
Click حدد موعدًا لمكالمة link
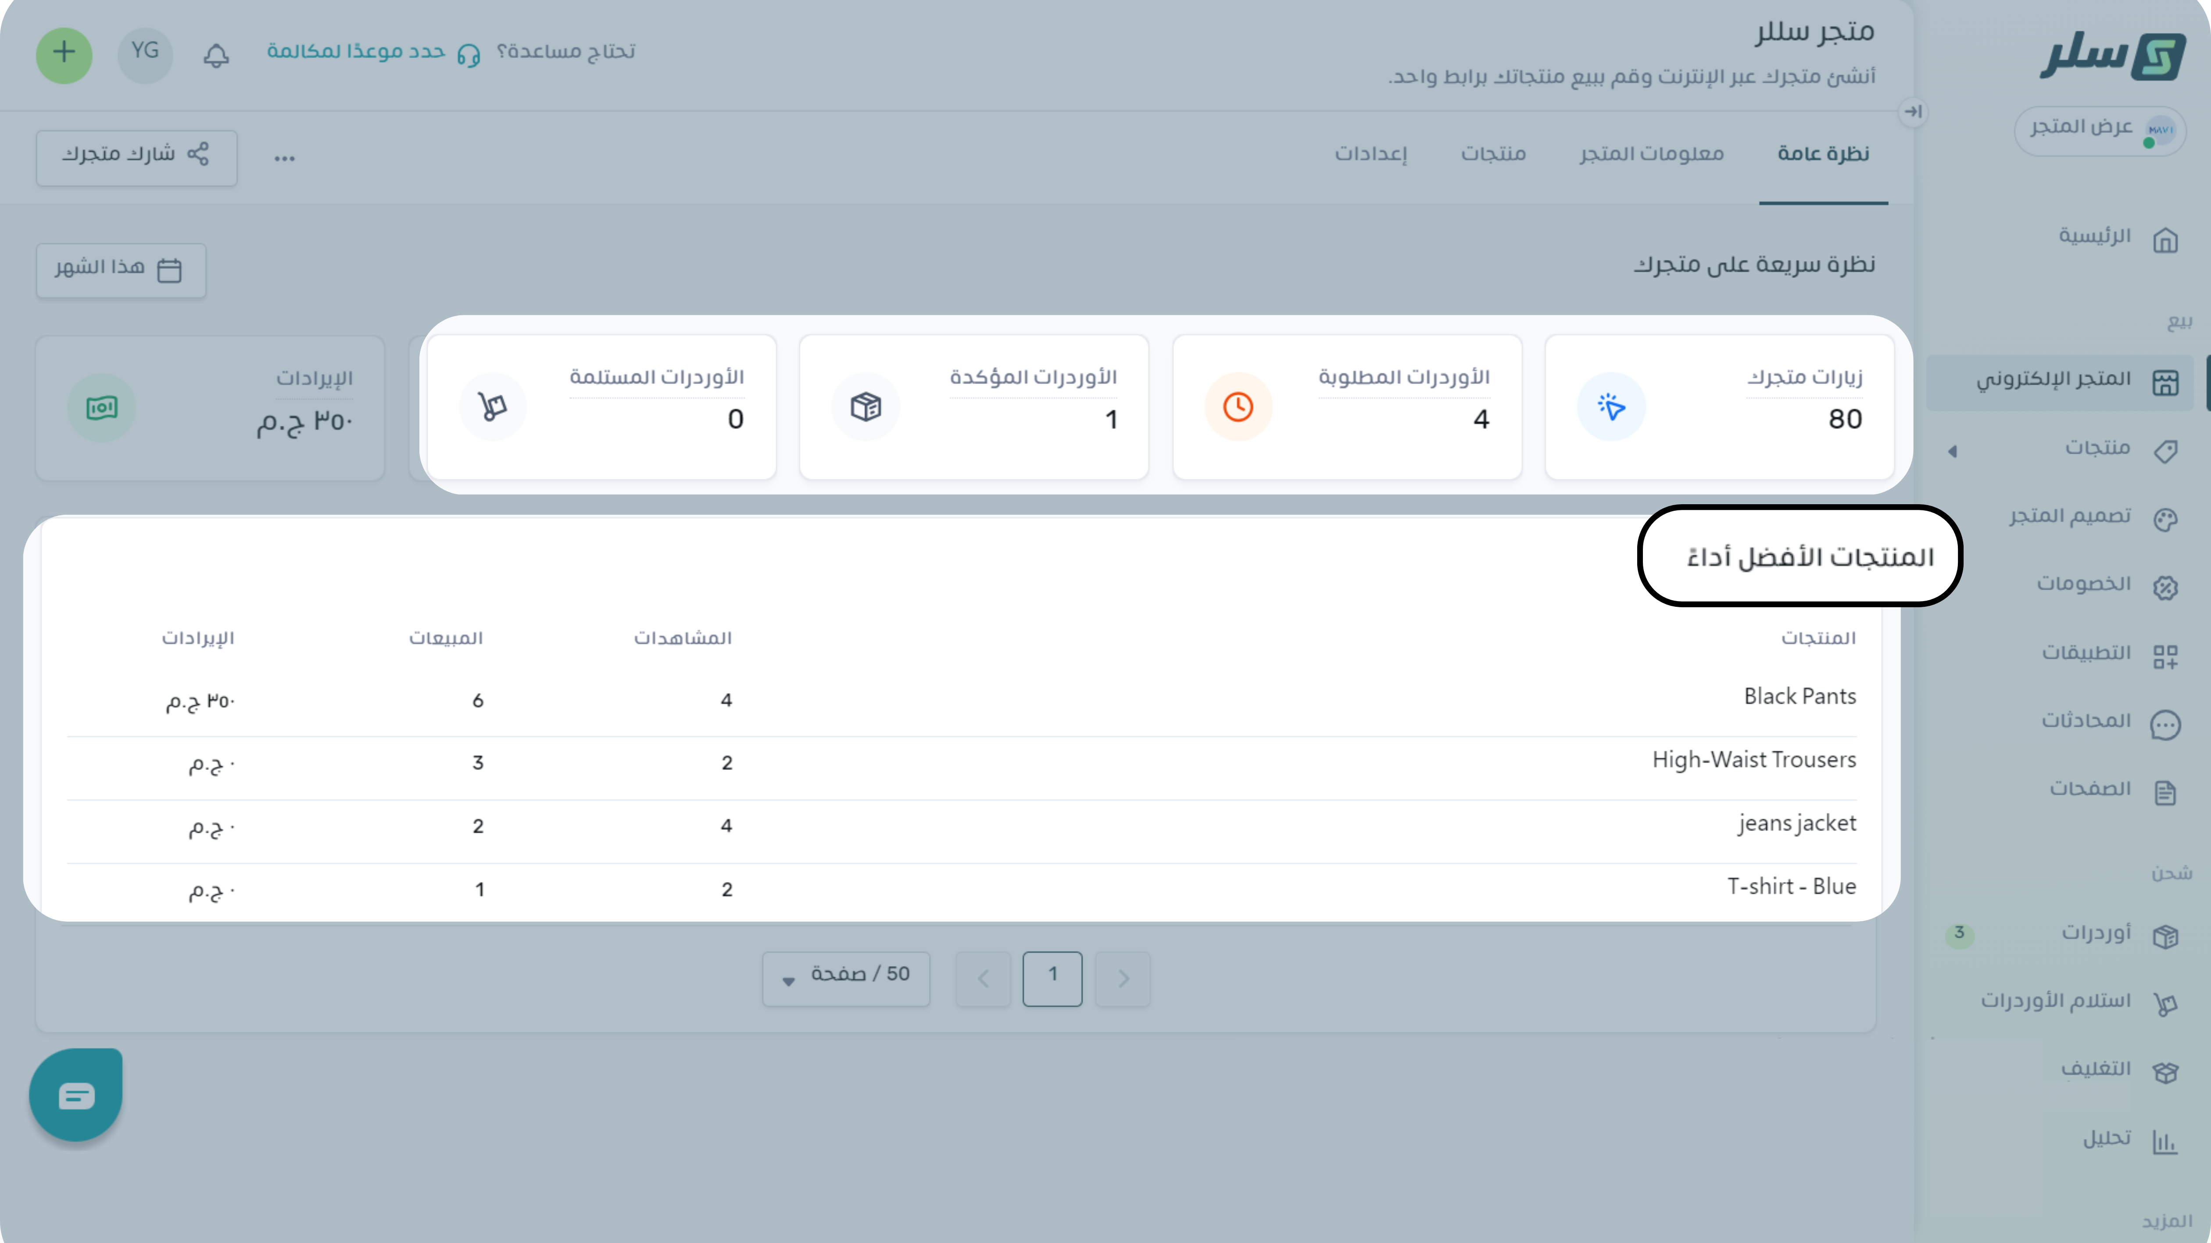pos(357,51)
